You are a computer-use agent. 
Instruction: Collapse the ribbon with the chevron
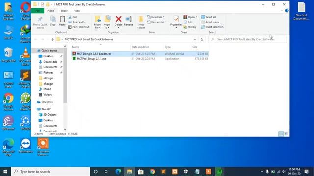coord(282,11)
